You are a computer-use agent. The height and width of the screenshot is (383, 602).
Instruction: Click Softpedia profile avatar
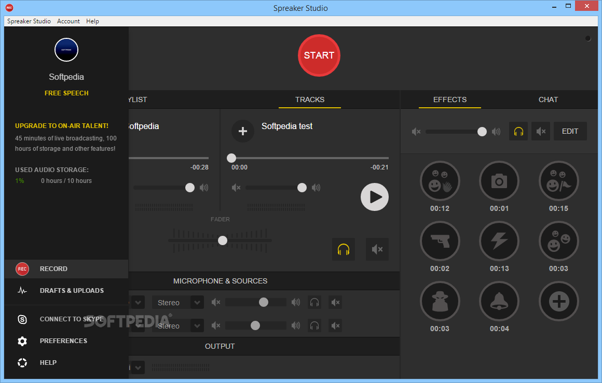pos(66,50)
